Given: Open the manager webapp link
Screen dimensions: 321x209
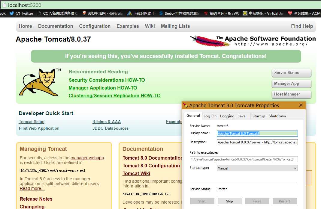Looking at the screenshot, I should 87,158.
